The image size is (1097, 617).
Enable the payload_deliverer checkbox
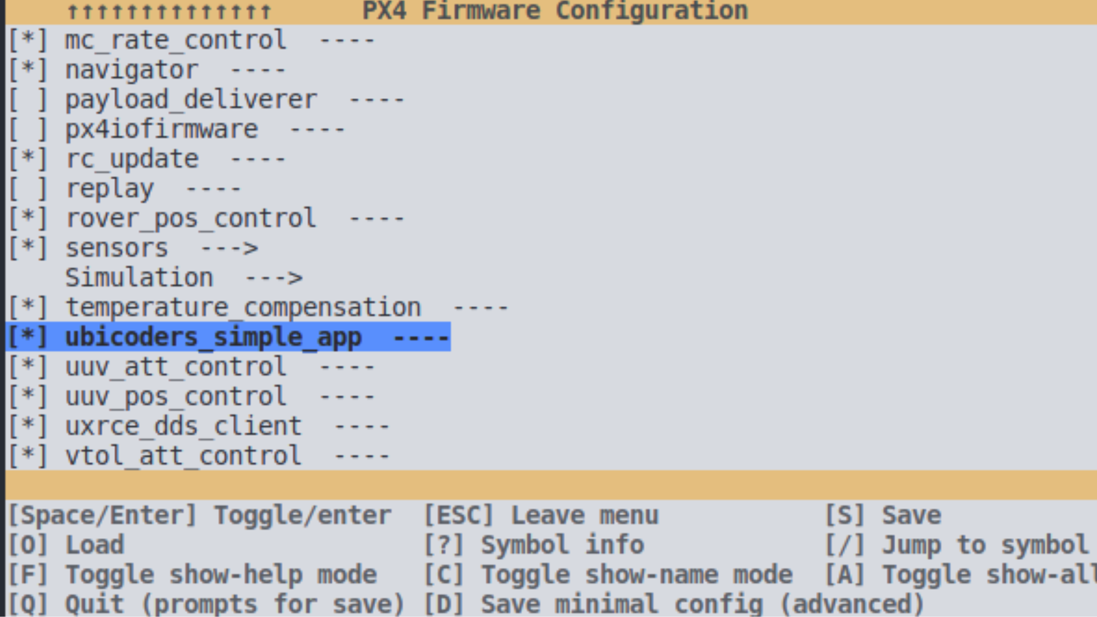click(28, 100)
